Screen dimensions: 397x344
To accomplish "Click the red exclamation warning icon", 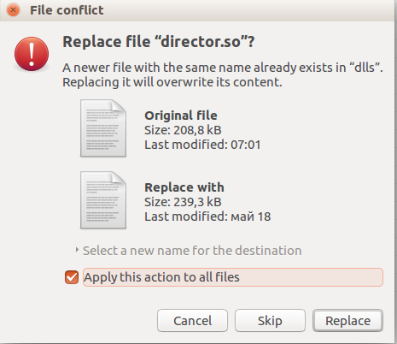I will [32, 54].
